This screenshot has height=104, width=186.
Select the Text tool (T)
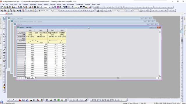[4, 42]
